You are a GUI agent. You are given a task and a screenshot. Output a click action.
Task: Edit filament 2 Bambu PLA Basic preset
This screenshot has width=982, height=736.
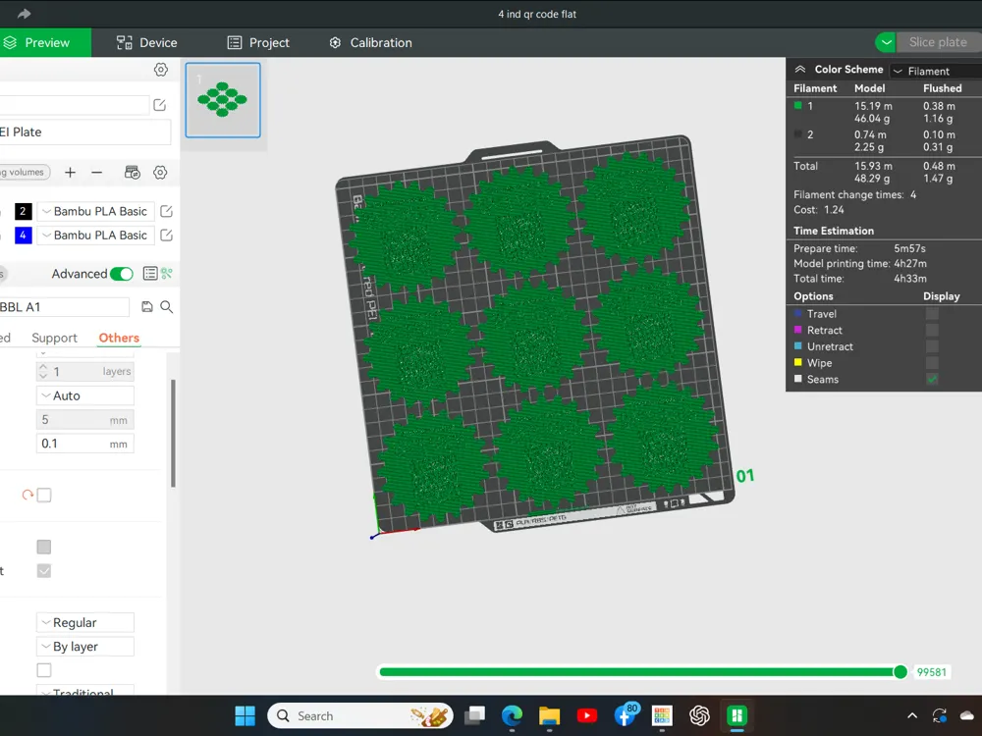click(x=166, y=212)
